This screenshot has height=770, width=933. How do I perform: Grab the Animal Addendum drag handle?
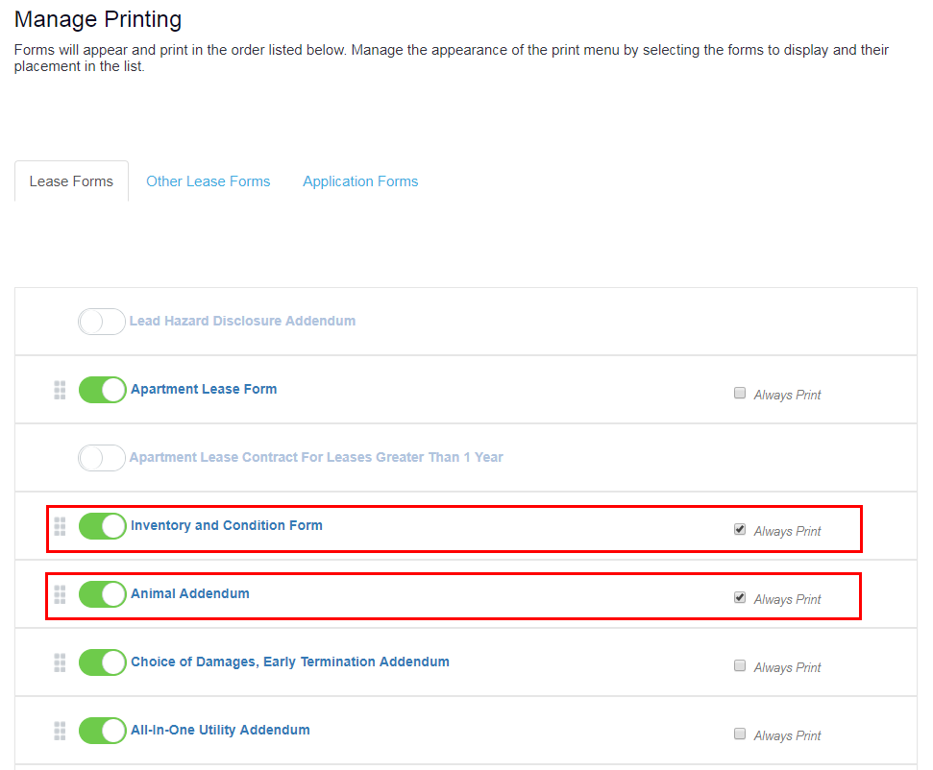click(x=60, y=594)
